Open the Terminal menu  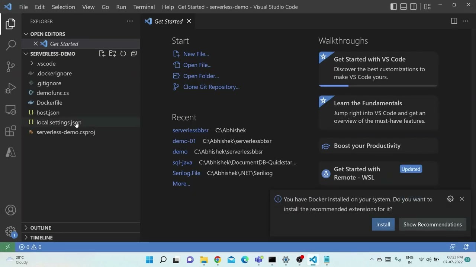(x=144, y=7)
